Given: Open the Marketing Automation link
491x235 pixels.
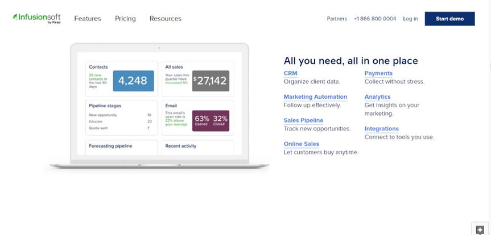Looking at the screenshot, I should pos(315,97).
